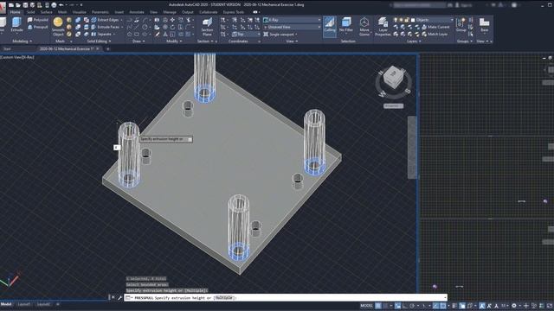
Task: Switch to the Surface ribbon tab
Action: coord(46,12)
